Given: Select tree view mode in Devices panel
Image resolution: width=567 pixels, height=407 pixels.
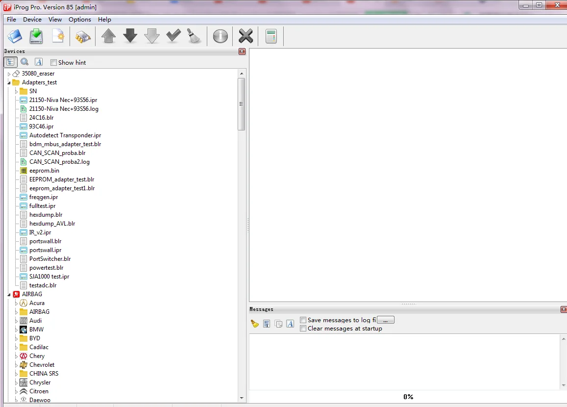Looking at the screenshot, I should 10,62.
